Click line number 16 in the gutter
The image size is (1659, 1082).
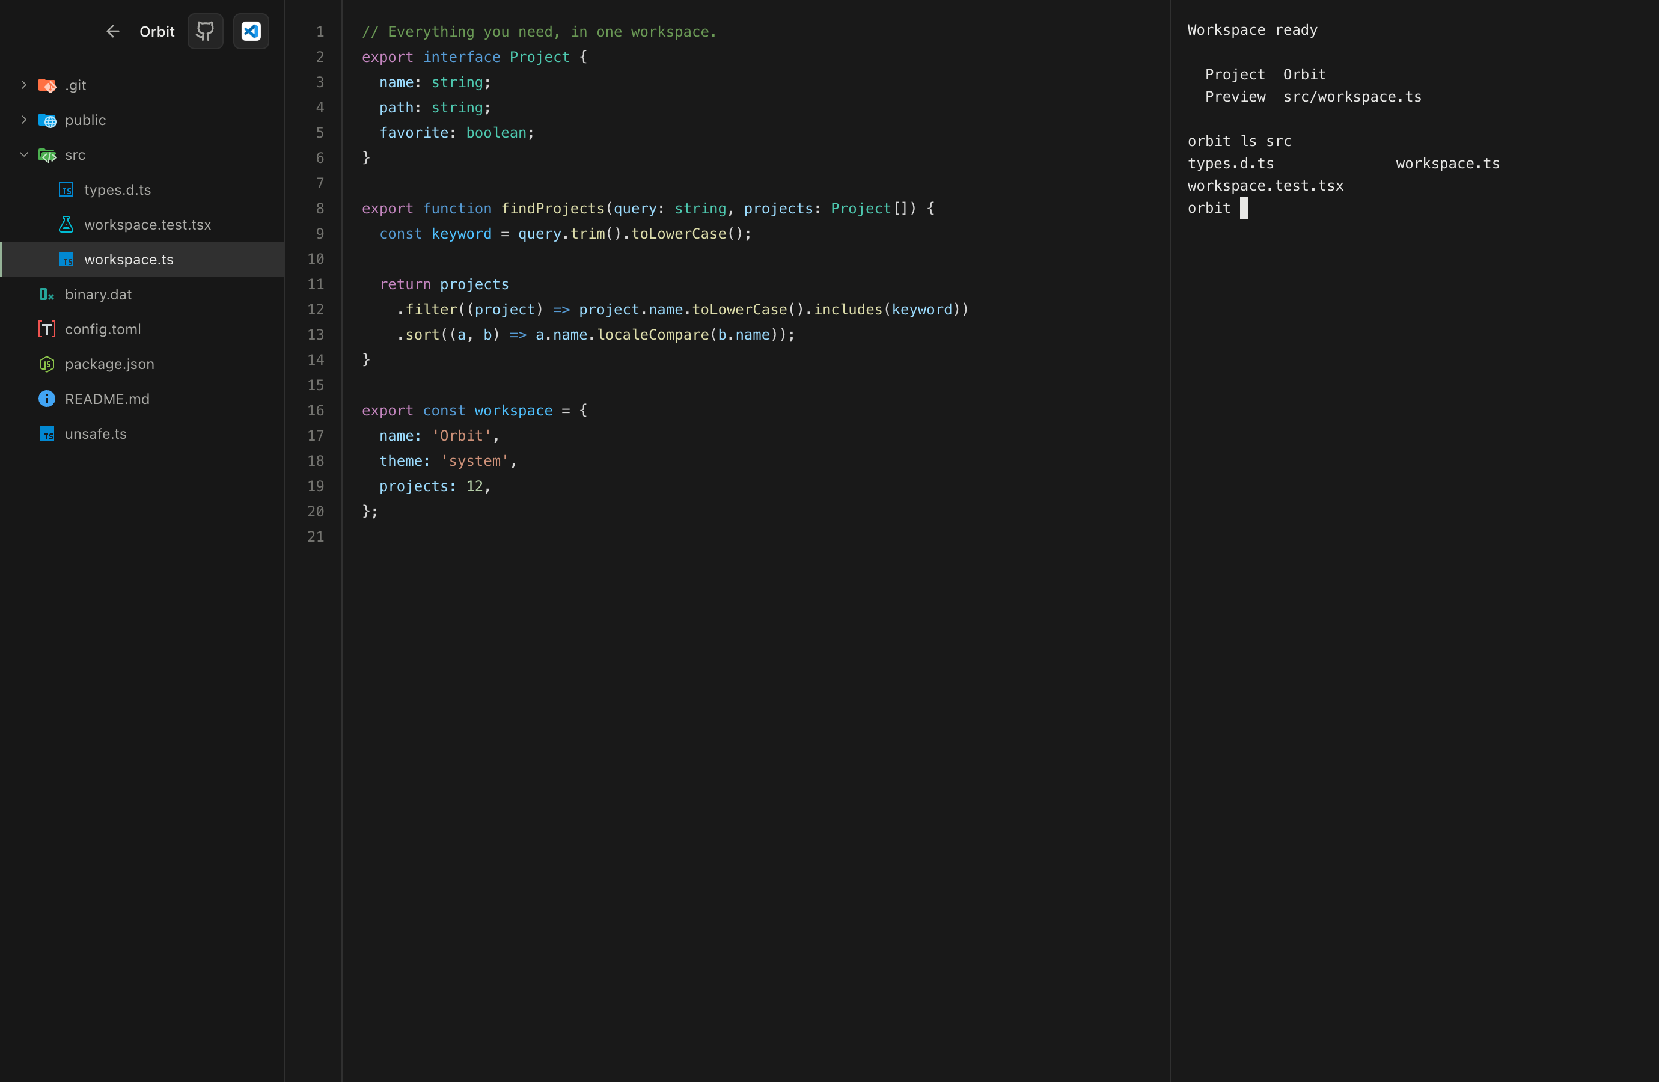316,411
